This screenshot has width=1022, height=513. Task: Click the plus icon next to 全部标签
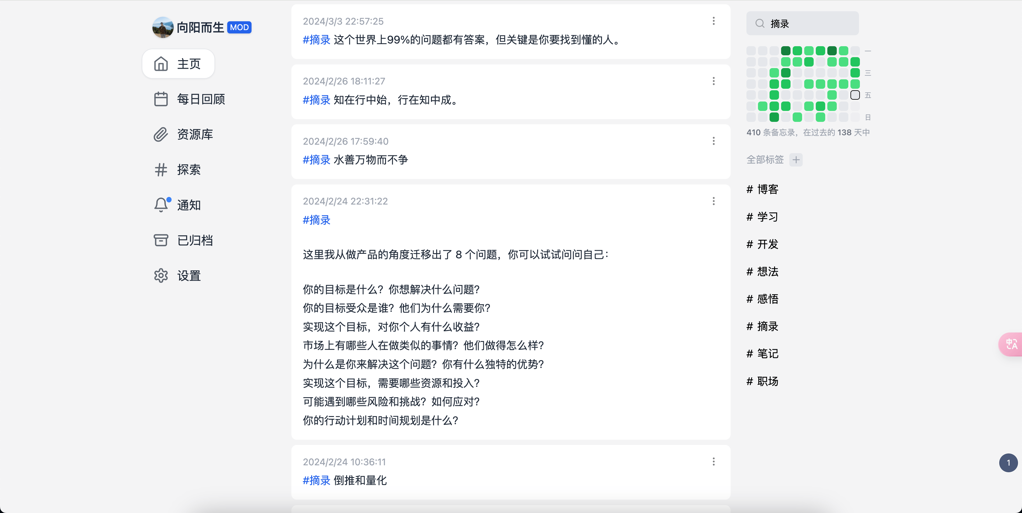click(x=796, y=160)
